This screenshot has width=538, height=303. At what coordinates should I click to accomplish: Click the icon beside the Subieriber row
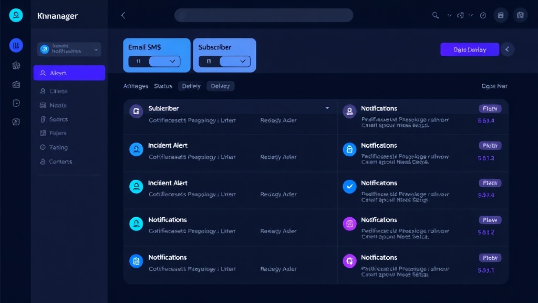(x=136, y=111)
